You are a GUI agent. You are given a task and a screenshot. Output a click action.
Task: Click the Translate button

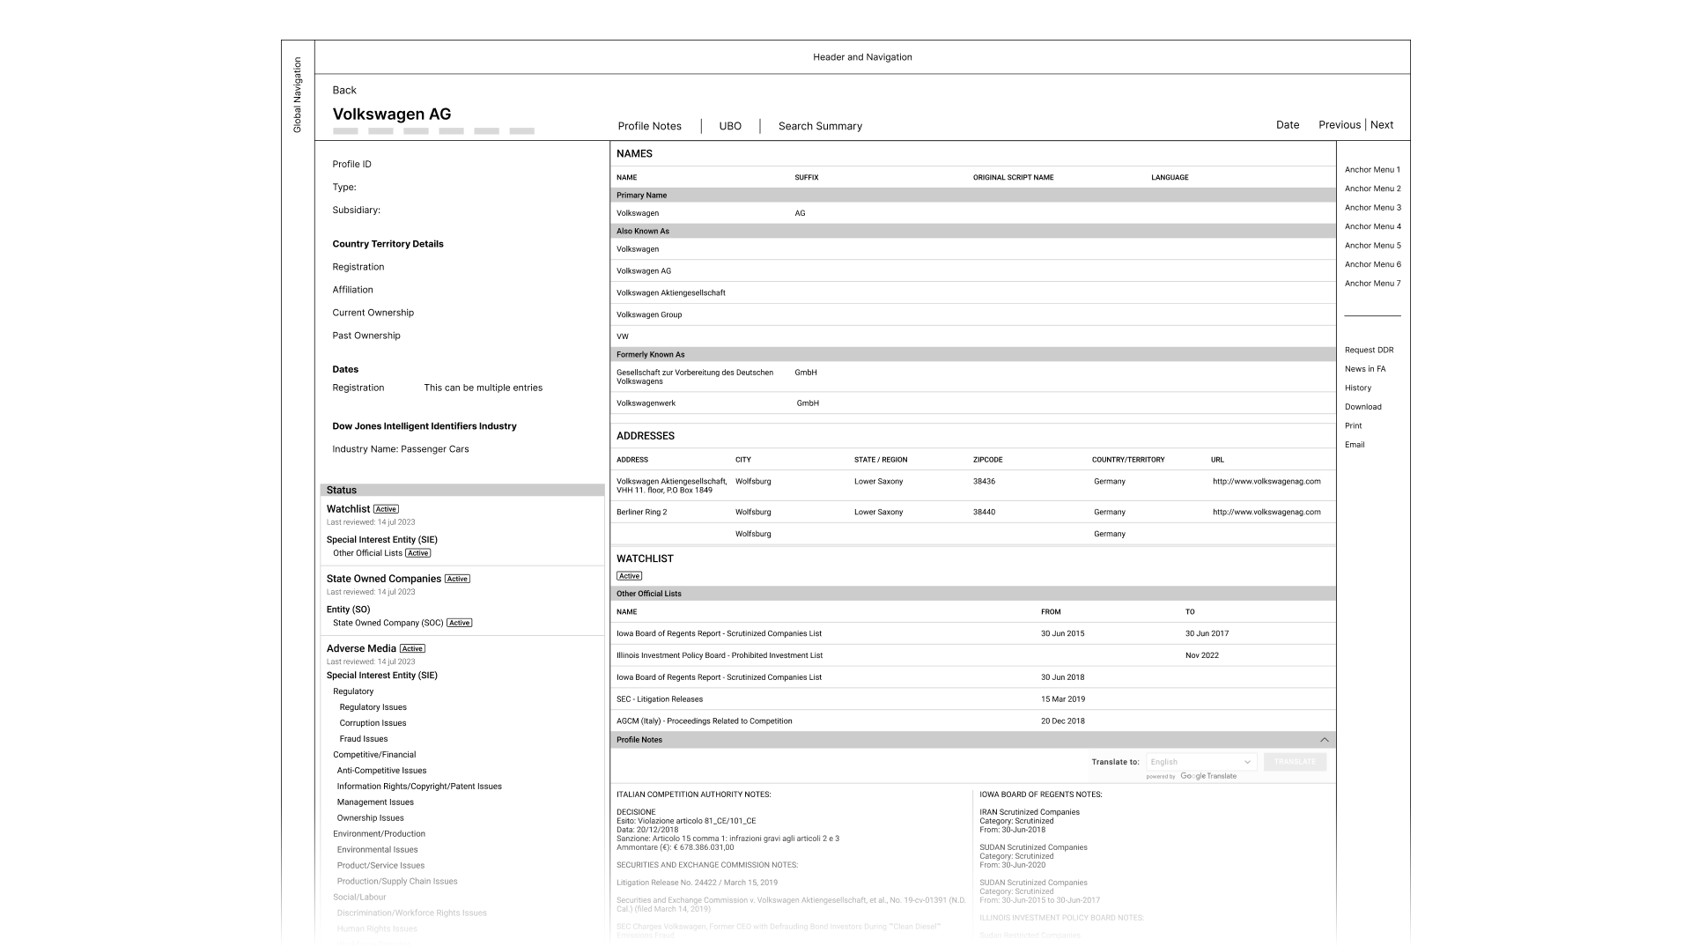tap(1295, 762)
